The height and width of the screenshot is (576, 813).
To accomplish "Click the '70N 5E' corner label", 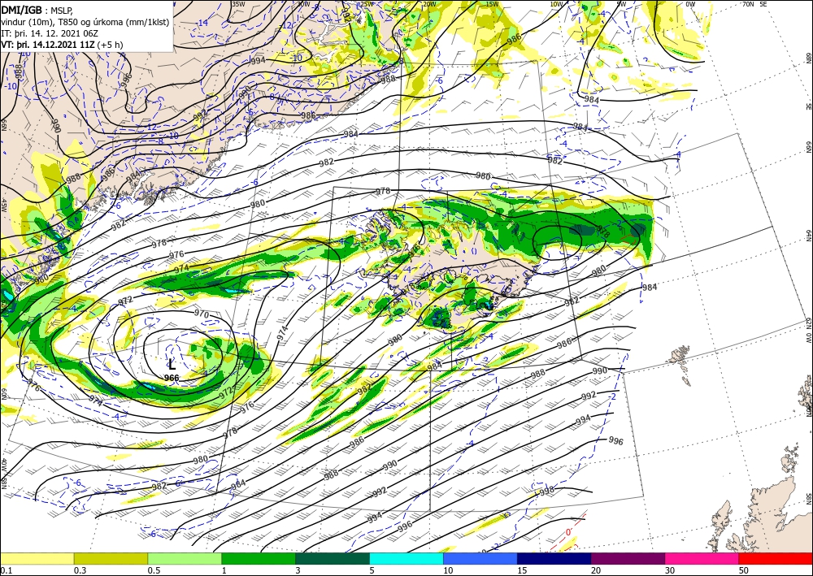I will tap(754, 4).
